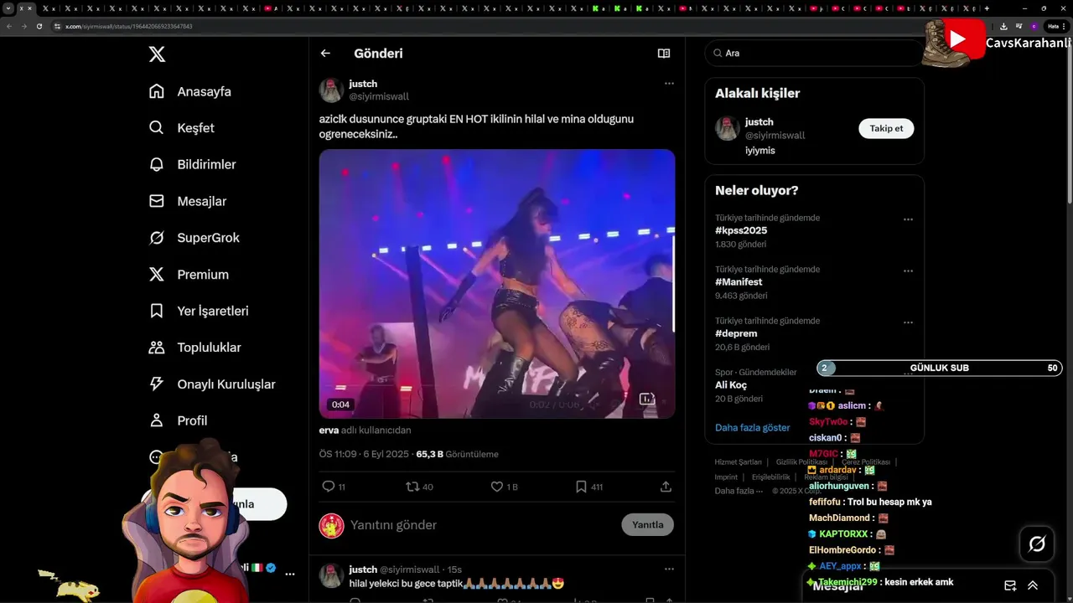Open justch profile in Alakalı kişiler
The width and height of the screenshot is (1073, 603).
pyautogui.click(x=759, y=121)
